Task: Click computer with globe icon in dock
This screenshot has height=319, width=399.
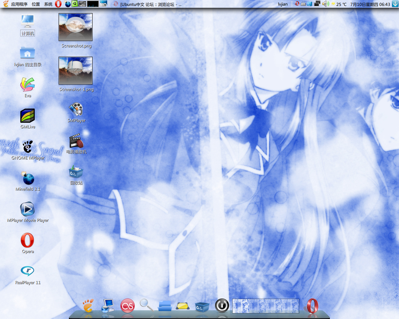Action: tap(108, 306)
